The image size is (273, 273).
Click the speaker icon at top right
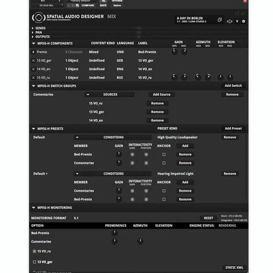point(237,13)
